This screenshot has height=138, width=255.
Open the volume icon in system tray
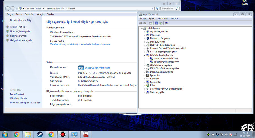tap(226, 135)
